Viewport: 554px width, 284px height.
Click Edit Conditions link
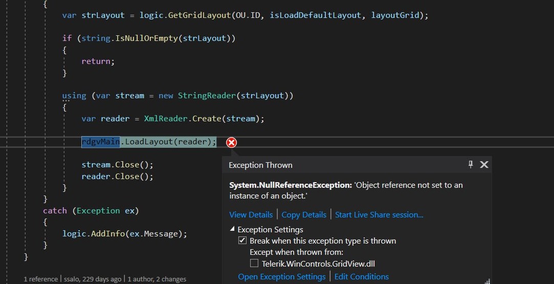[362, 277]
